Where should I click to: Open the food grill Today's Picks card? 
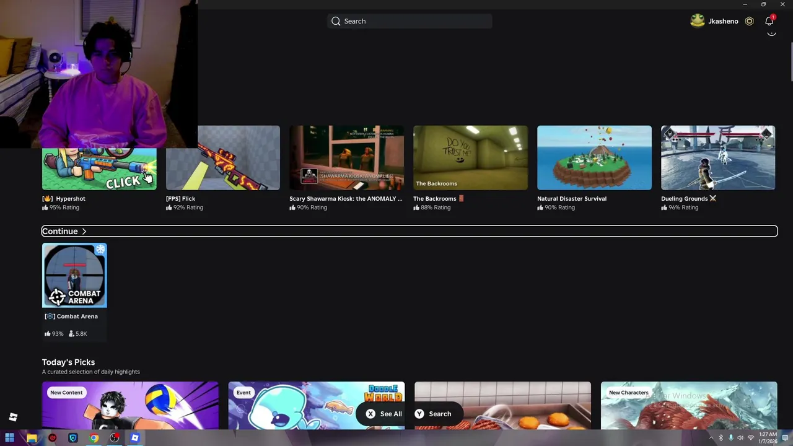[x=502, y=405]
